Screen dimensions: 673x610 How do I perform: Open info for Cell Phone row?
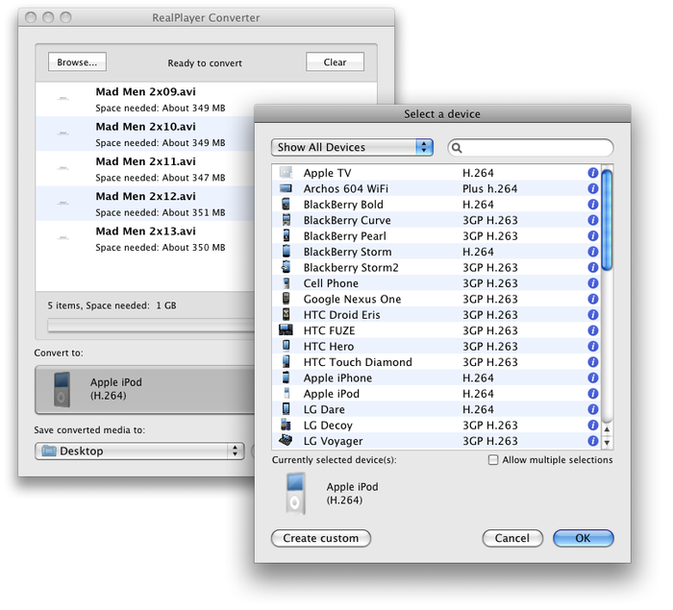593,283
